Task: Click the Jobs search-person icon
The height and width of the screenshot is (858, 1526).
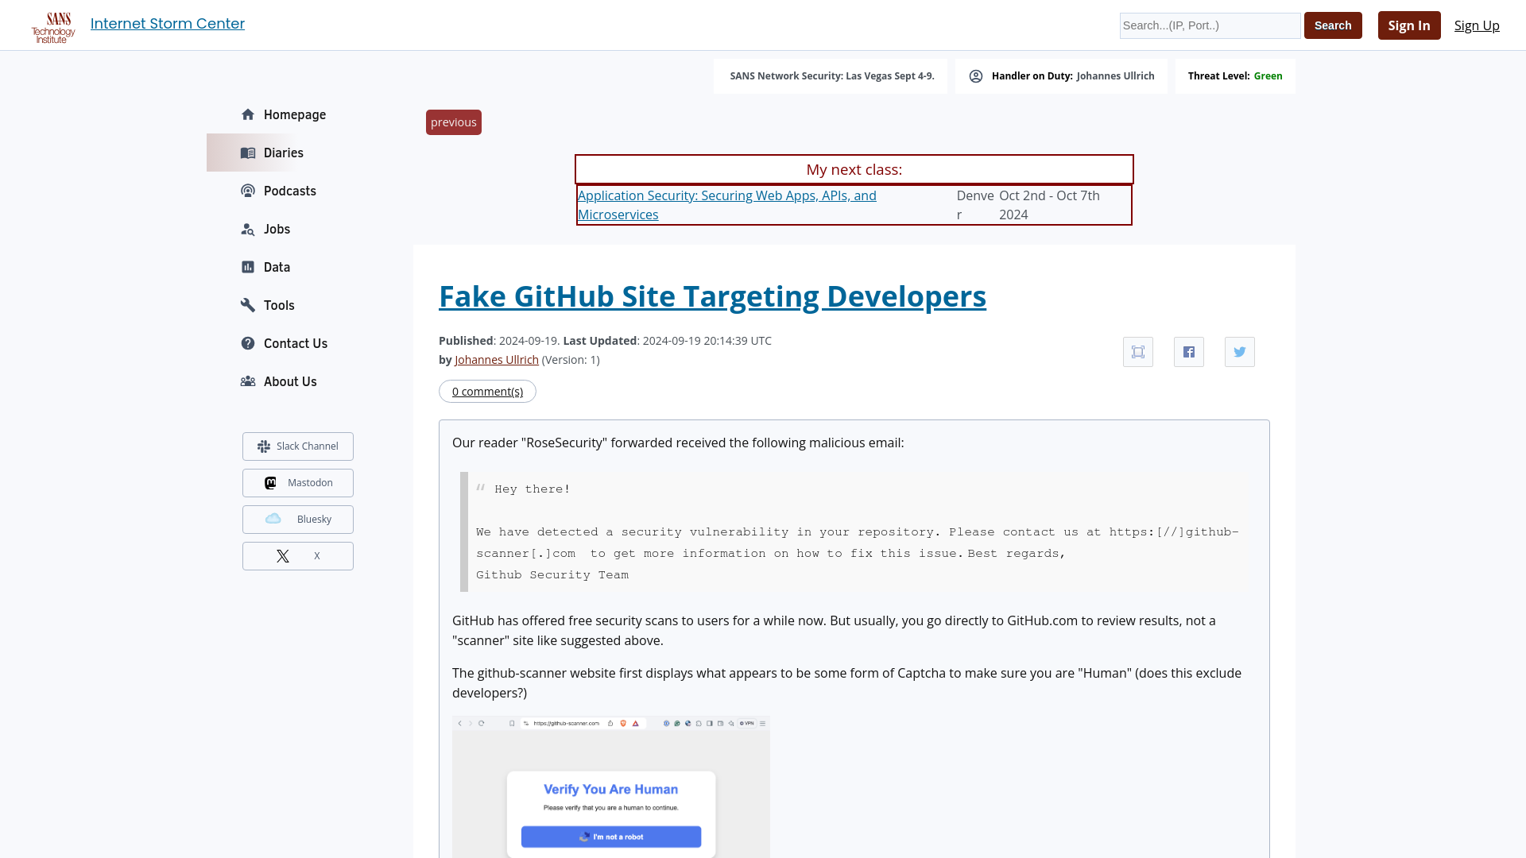Action: click(x=248, y=229)
